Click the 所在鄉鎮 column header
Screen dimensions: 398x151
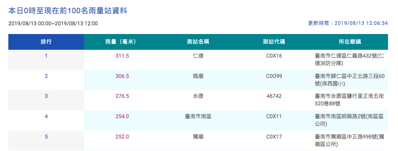(350, 42)
